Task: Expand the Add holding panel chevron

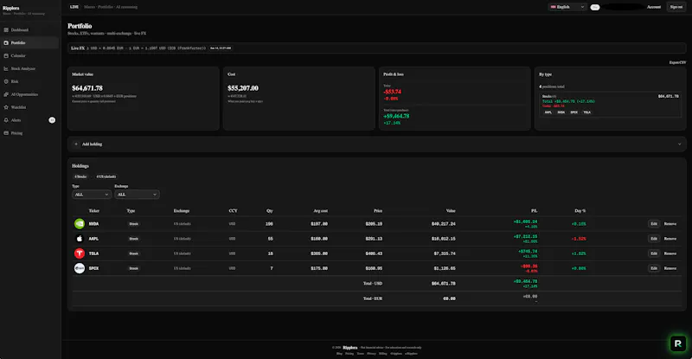Action: (679, 144)
